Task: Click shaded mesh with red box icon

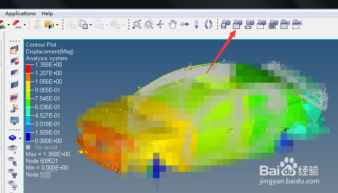Action: pos(14,97)
